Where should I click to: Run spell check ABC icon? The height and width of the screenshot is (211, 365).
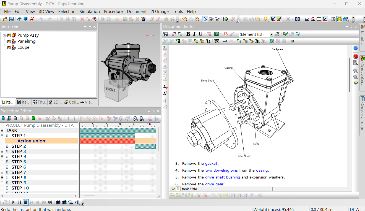(x=298, y=34)
